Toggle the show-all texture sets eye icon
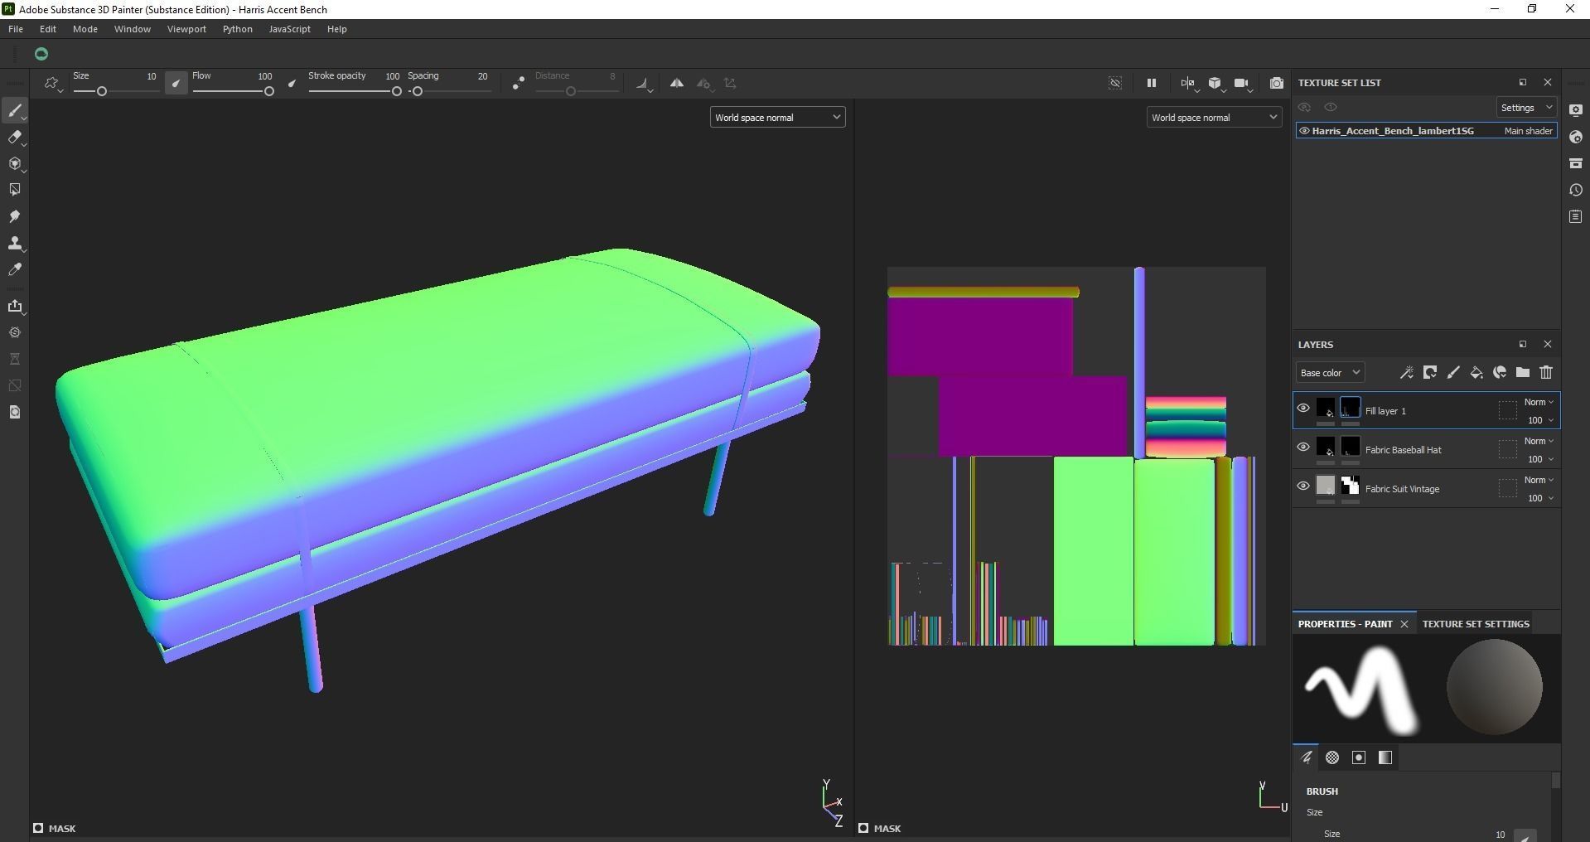Image resolution: width=1590 pixels, height=842 pixels. 1331,108
